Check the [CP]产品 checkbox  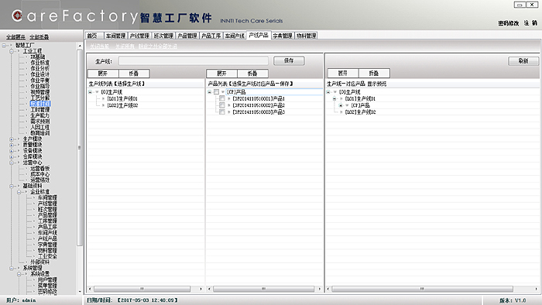click(216, 92)
